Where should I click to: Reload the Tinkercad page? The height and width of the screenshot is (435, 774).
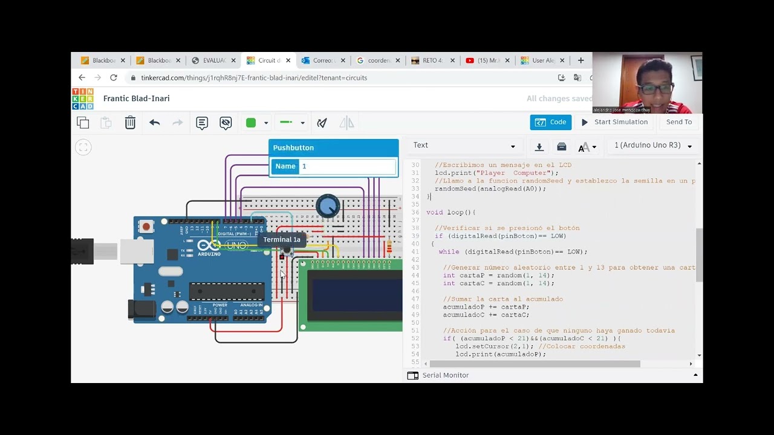pos(113,78)
